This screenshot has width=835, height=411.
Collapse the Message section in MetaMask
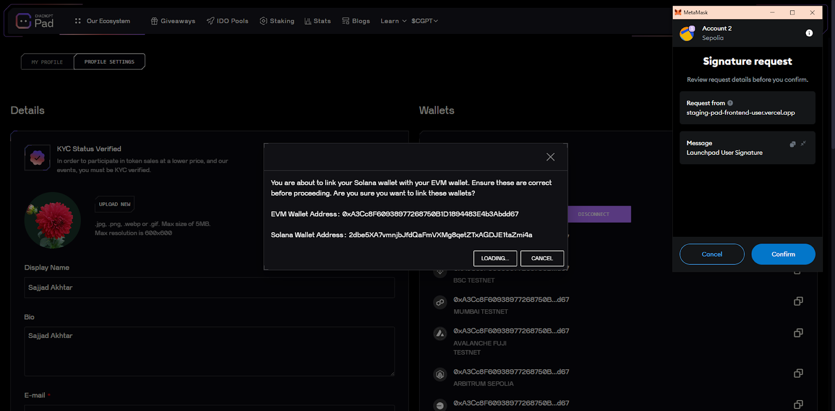[803, 143]
